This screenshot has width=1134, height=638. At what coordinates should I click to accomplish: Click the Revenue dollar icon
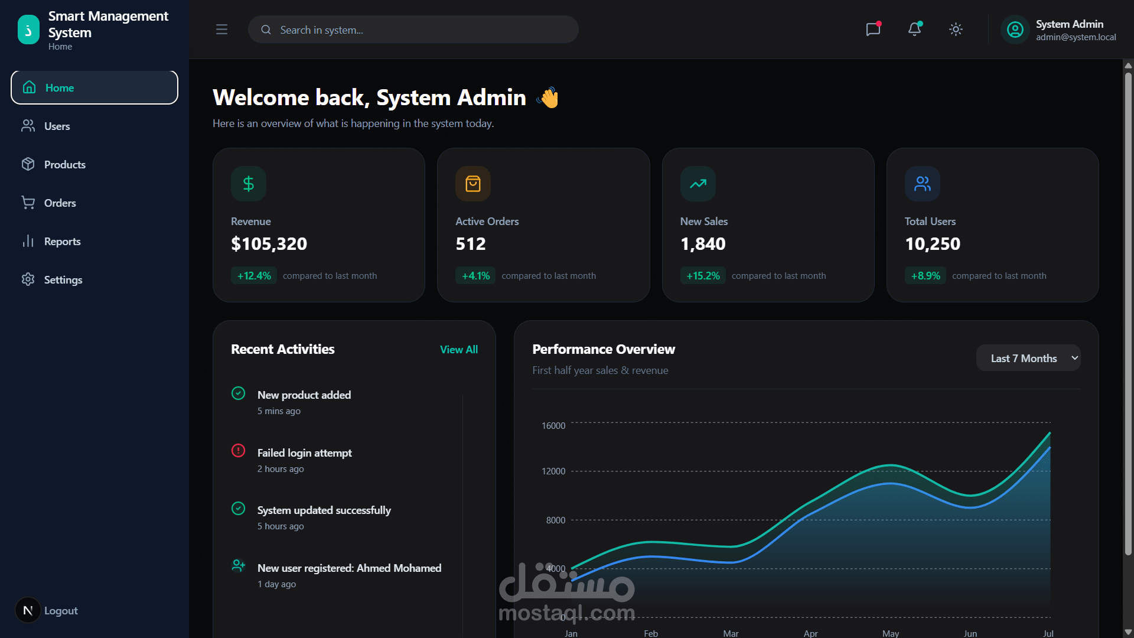point(249,184)
